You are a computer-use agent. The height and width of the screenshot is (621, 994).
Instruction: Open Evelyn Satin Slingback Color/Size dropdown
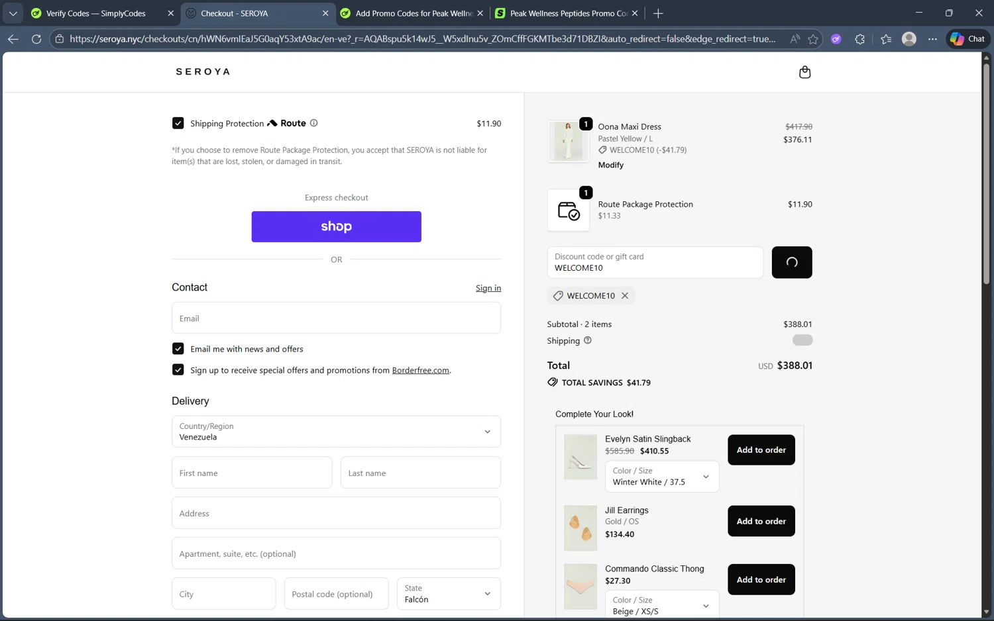click(662, 477)
